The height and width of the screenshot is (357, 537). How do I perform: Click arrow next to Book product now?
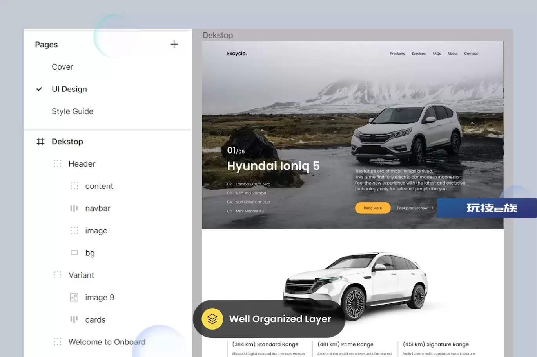click(432, 208)
